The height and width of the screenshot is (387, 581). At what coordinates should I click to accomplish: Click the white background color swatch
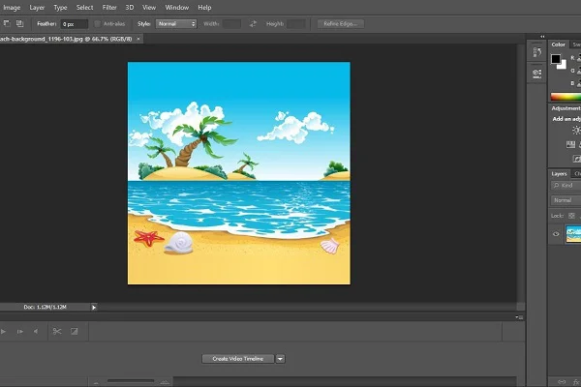click(563, 66)
